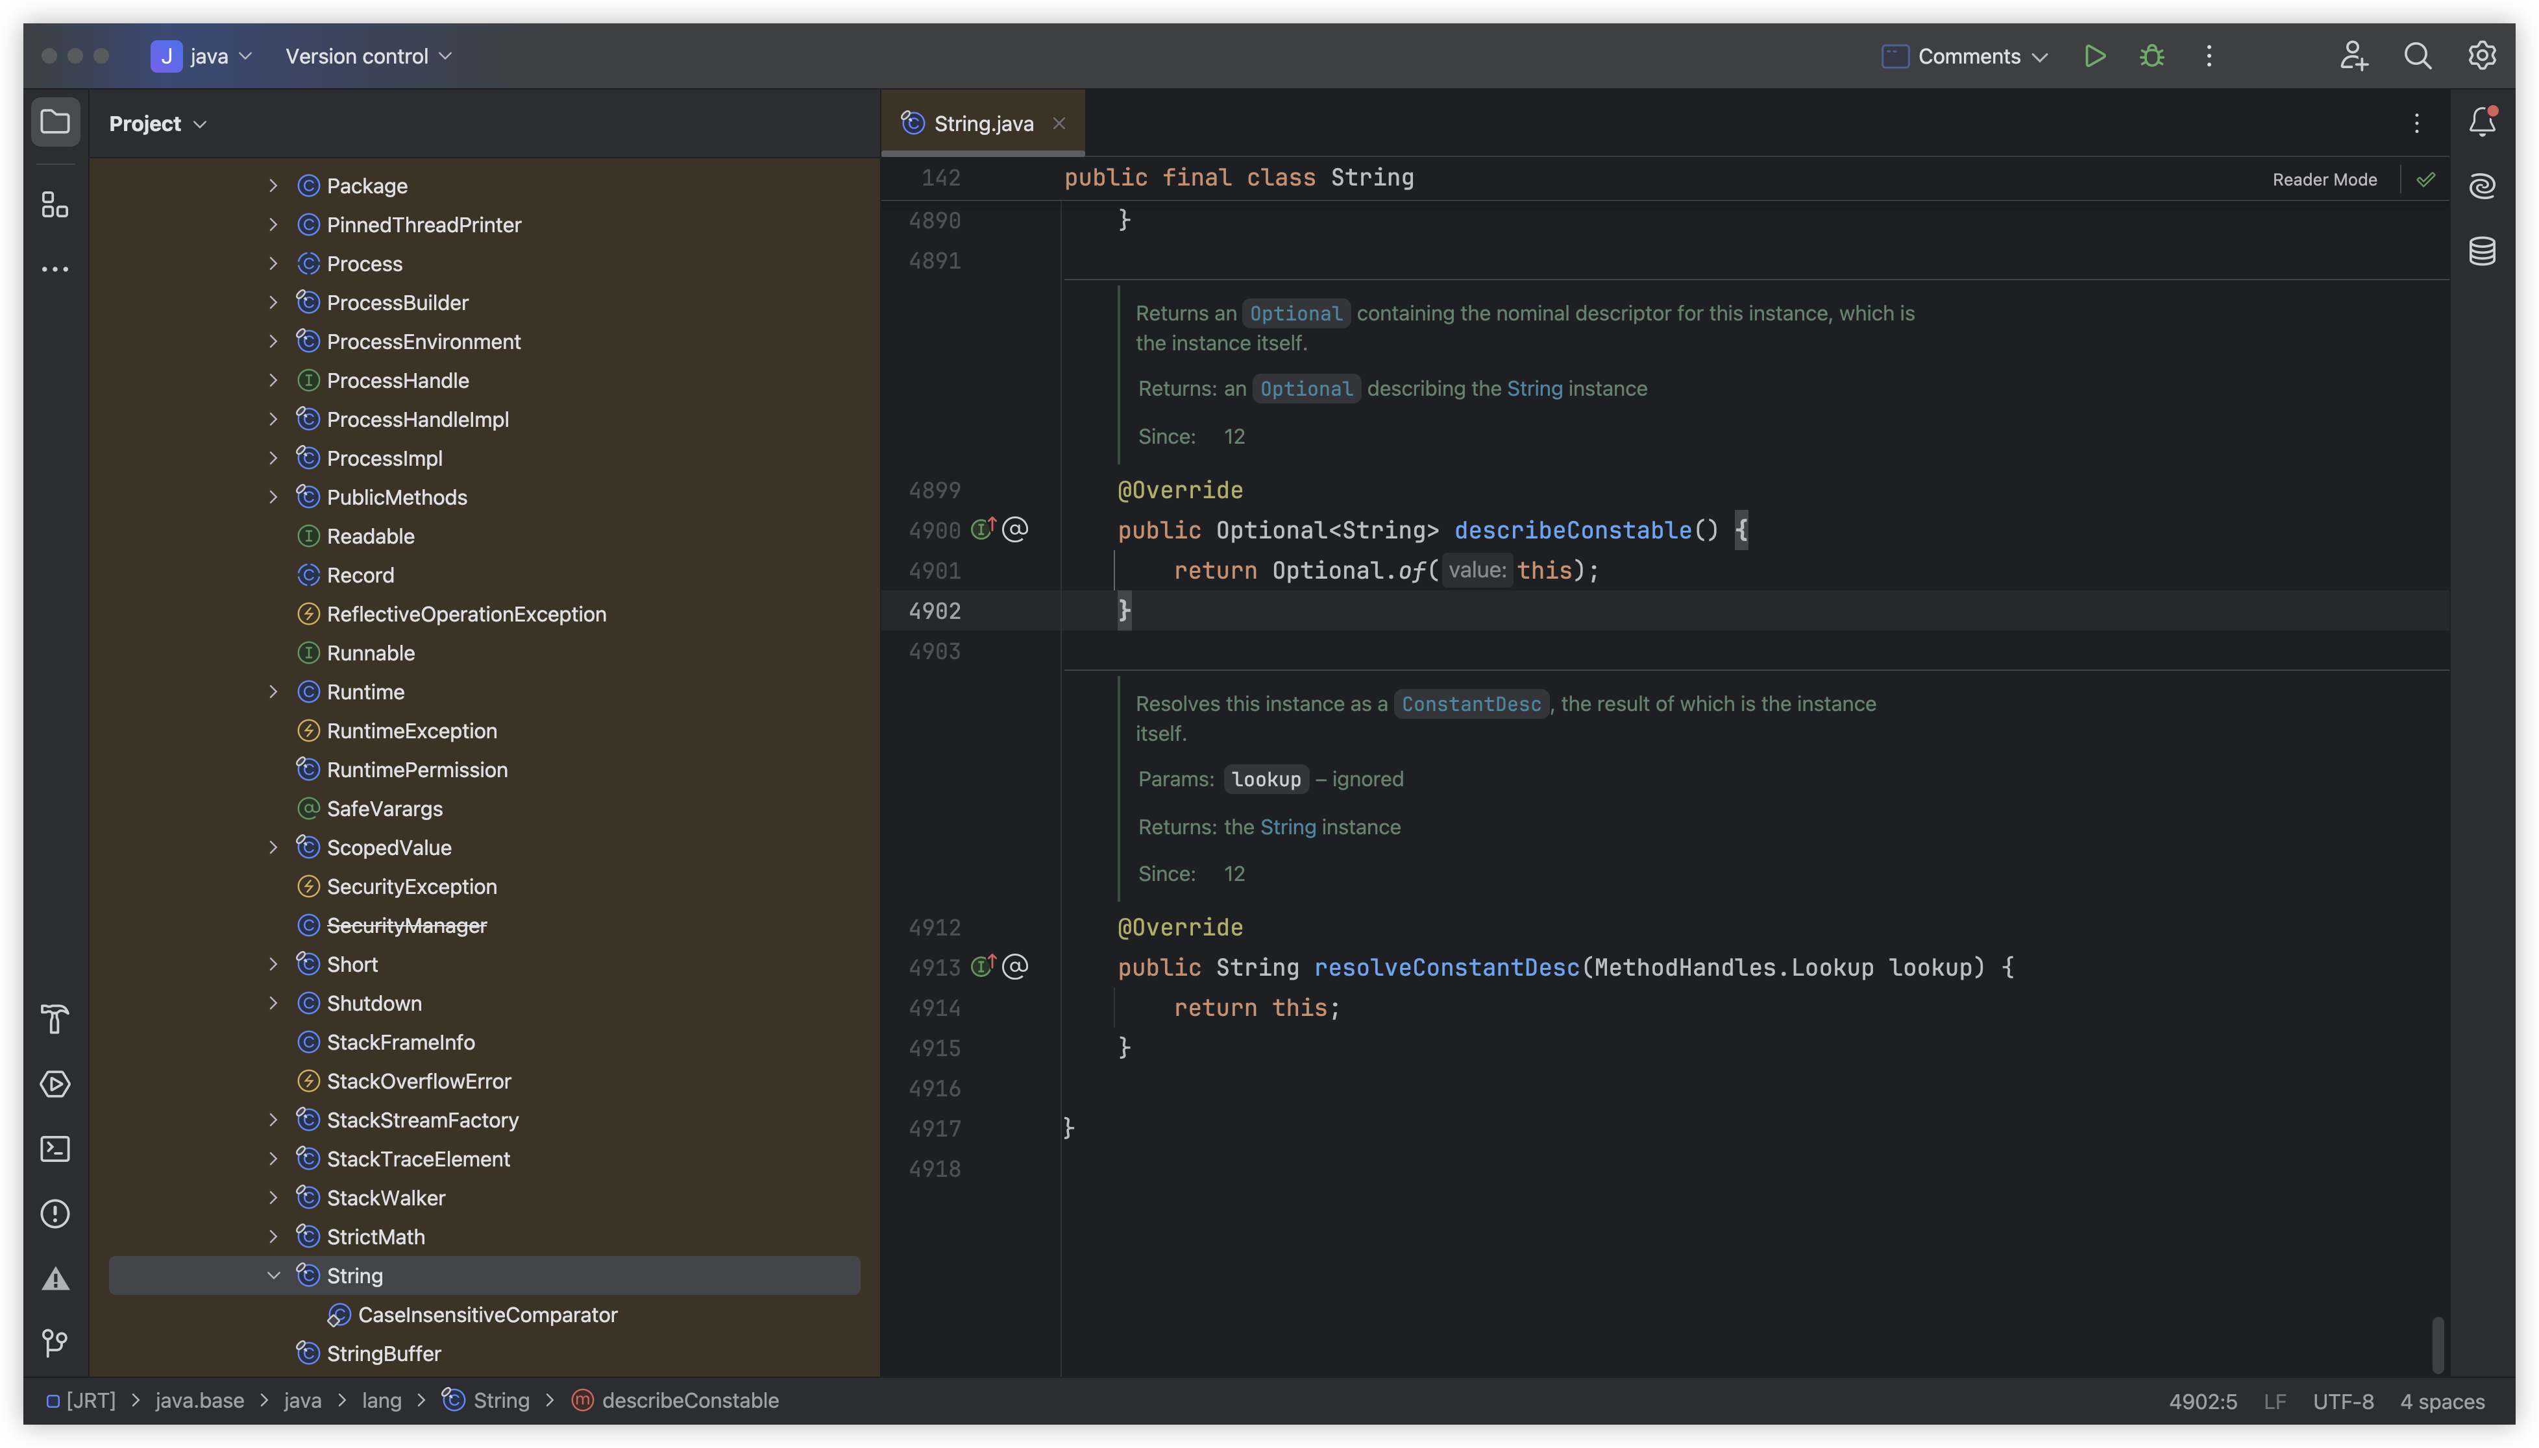Image resolution: width=2539 pixels, height=1448 pixels.
Task: Open the Comments run configuration dropdown
Action: (1965, 56)
